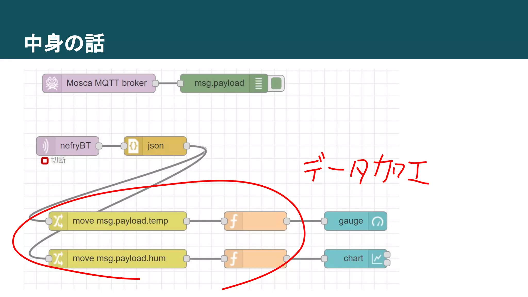Click the json node curly braces icon
Screen dimensions: 528x297
[133, 146]
